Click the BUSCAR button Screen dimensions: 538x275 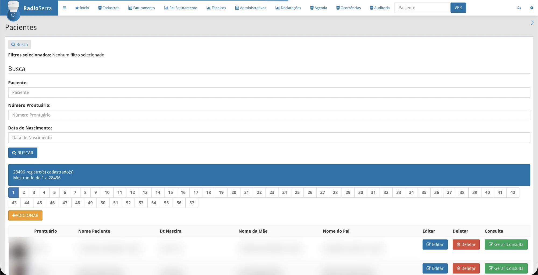23,153
